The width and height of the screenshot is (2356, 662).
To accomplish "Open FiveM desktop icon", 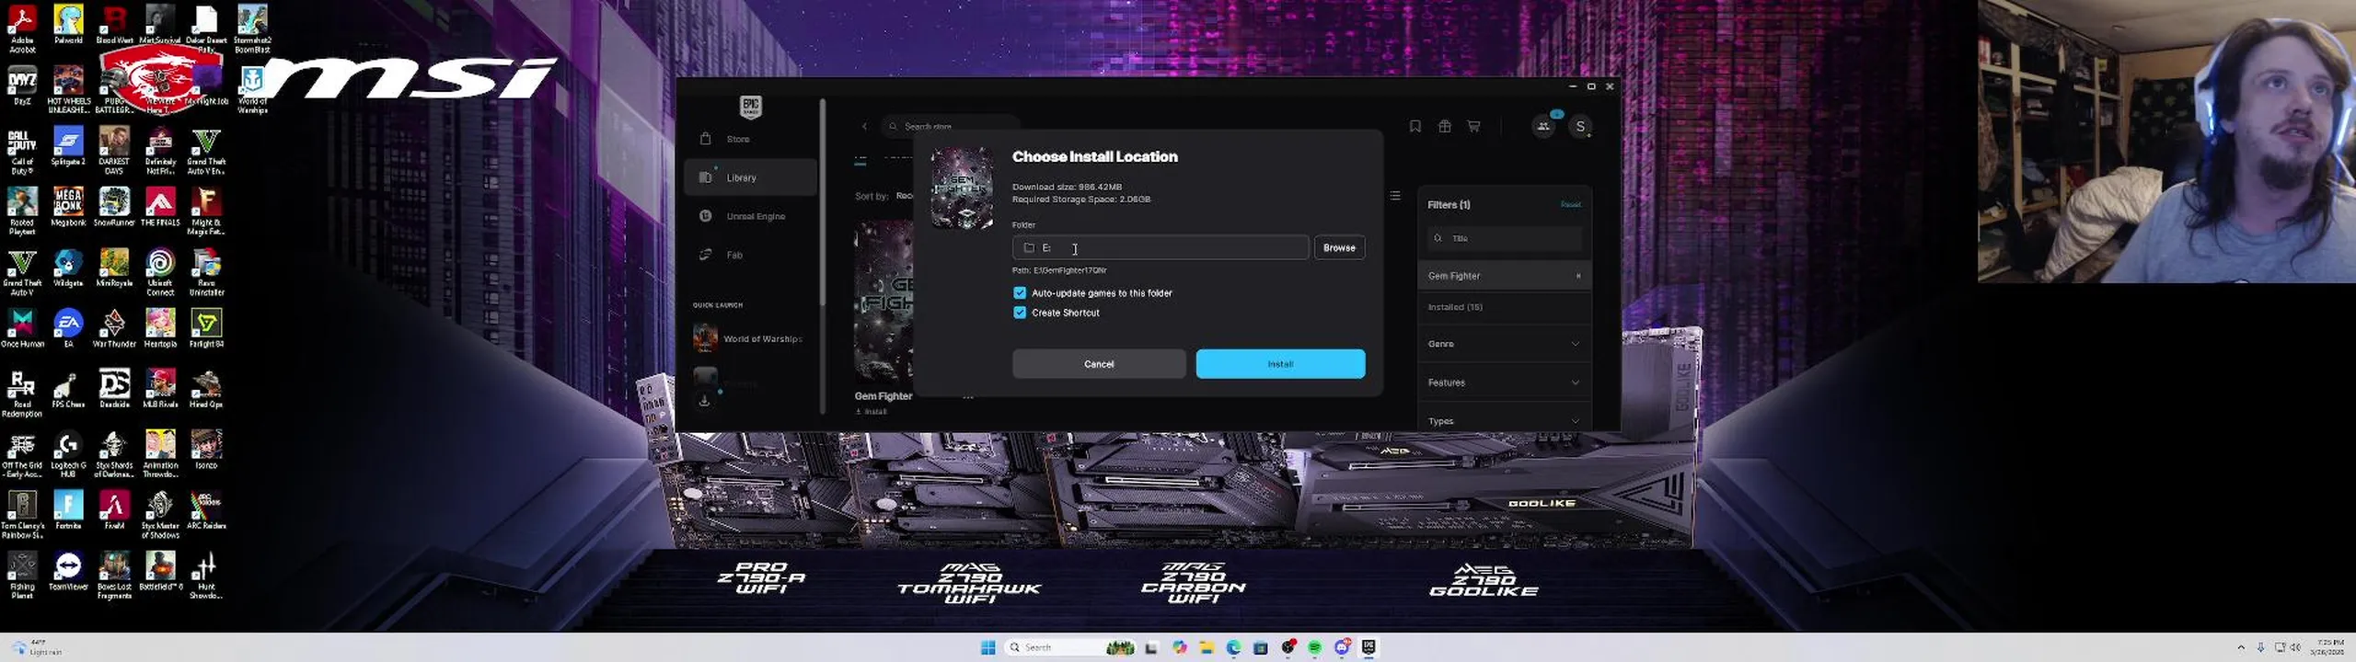I will coord(114,509).
